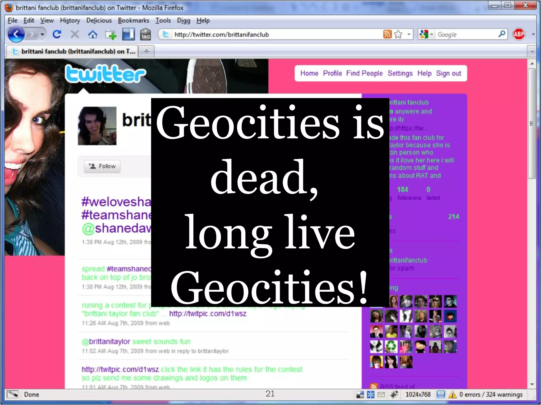Click the scrollbar up arrow
This screenshot has height=405, width=541.
coord(532,64)
